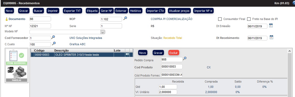This screenshot has width=295, height=97.
Task: Click COMPRA P/ COMERCIALIZAÇÃO text
Action: [172, 19]
